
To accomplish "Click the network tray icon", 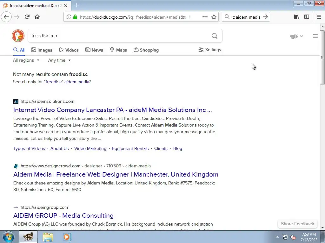I will tap(285, 237).
